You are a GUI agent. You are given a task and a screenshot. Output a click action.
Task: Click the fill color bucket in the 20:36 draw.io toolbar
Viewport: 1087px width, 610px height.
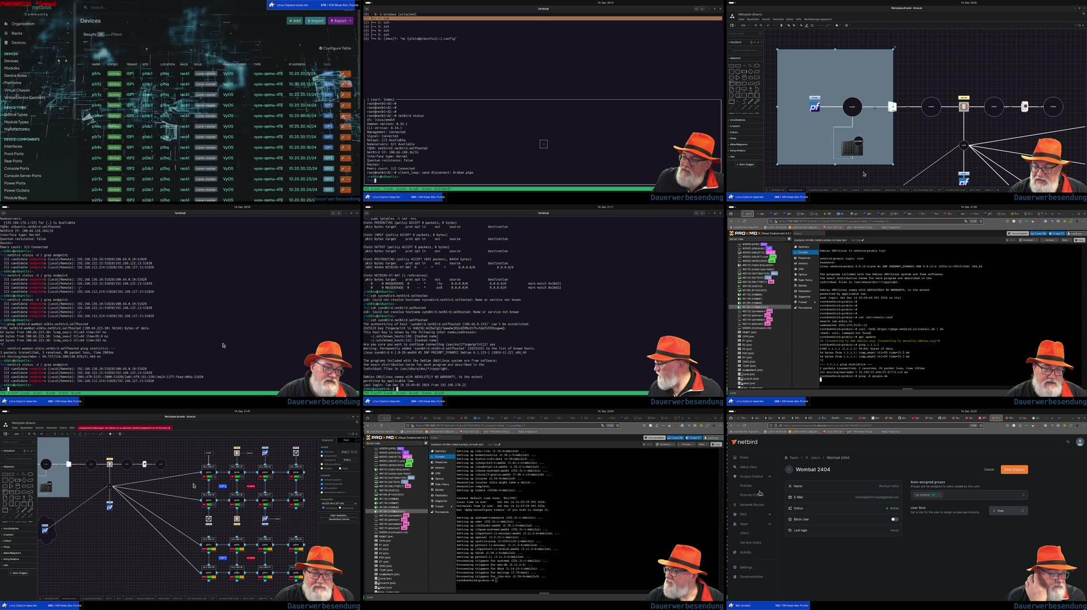[801, 26]
